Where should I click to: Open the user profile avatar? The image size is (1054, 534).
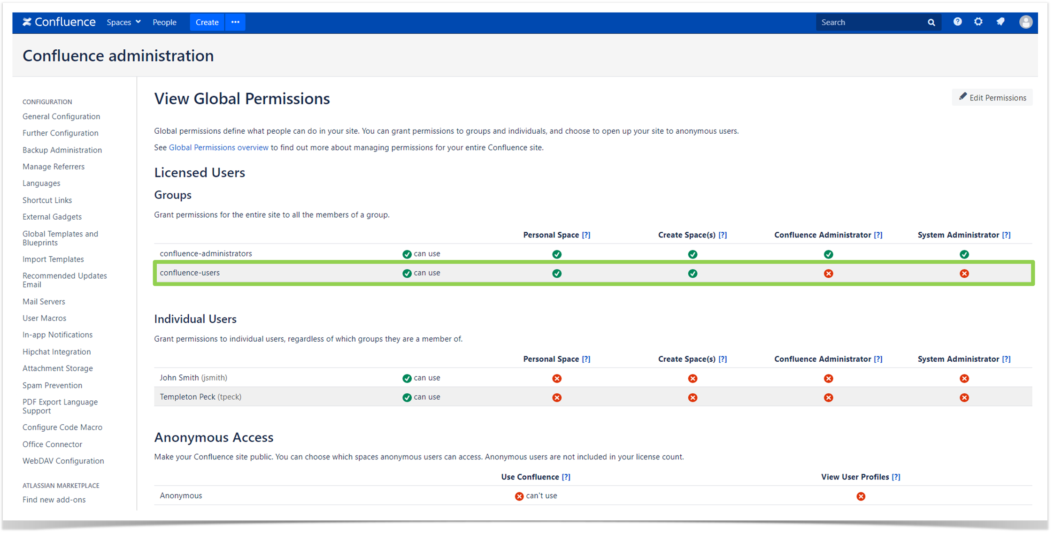click(1026, 22)
